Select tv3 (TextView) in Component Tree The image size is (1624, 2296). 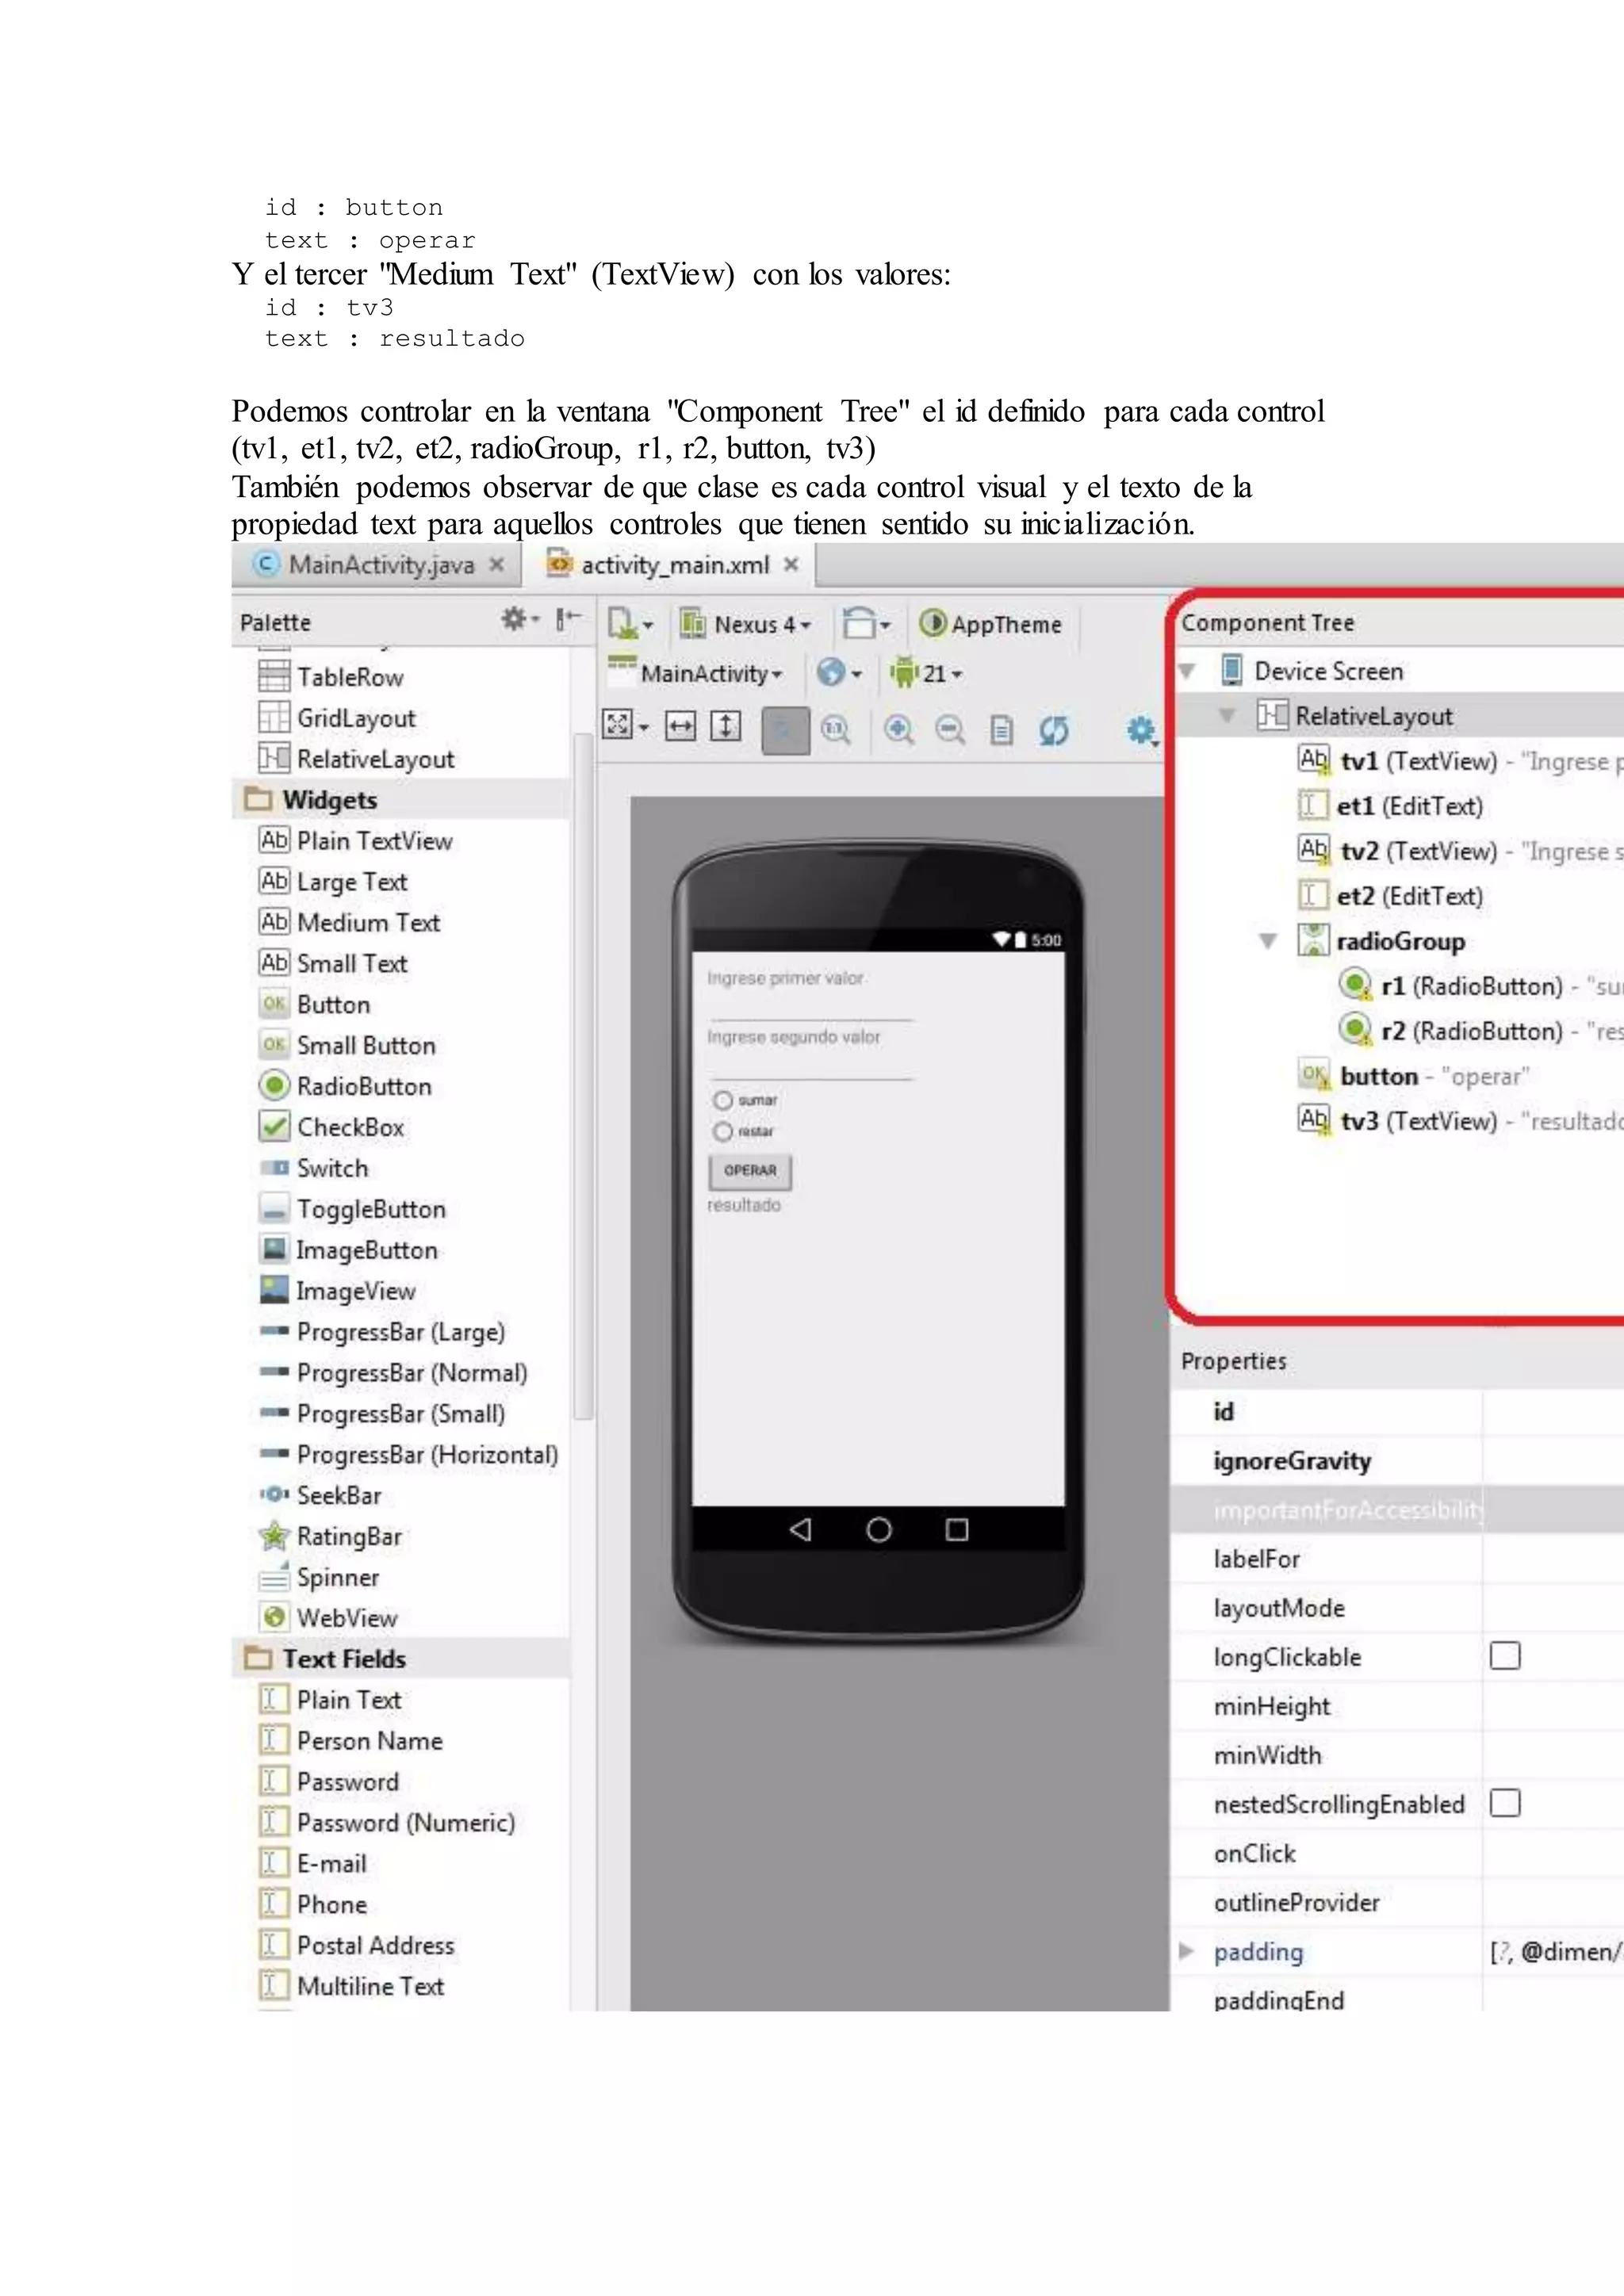(1460, 1121)
